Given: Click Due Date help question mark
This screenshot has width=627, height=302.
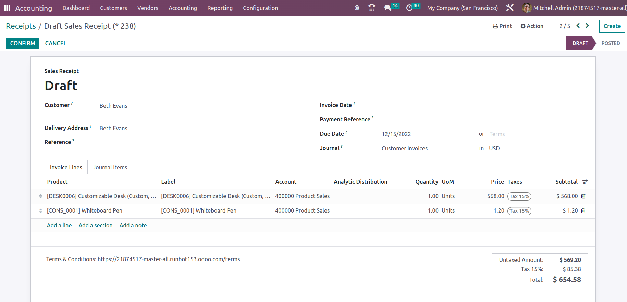Looking at the screenshot, I should (x=346, y=132).
